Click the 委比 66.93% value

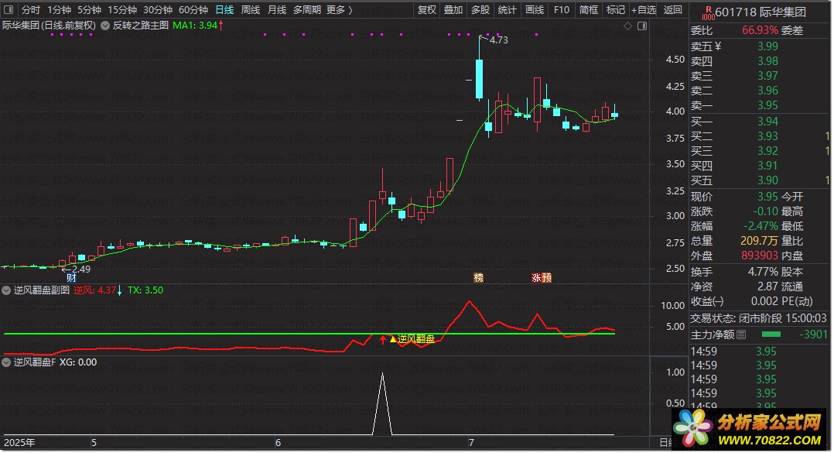(x=760, y=30)
